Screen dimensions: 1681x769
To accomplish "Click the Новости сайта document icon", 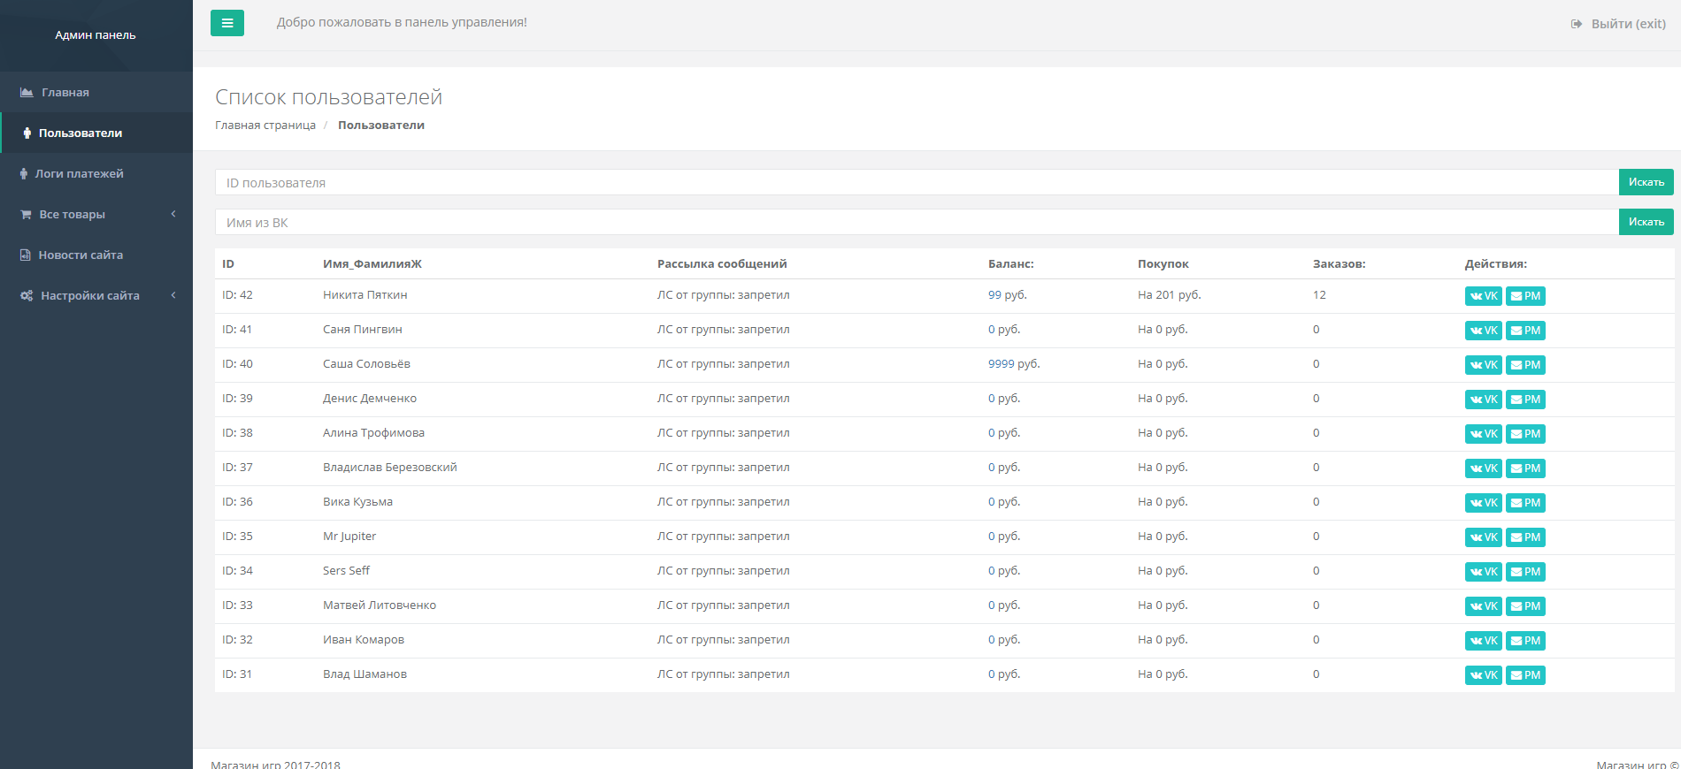I will (x=26, y=255).
